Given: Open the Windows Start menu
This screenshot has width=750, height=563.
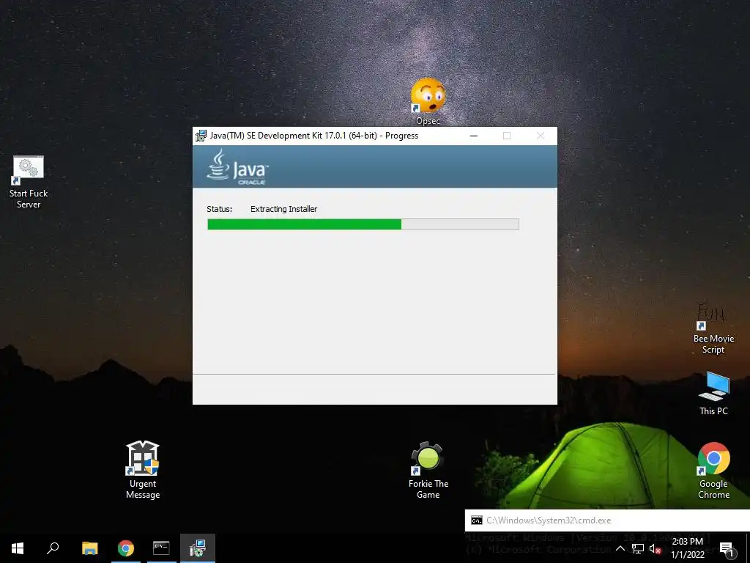Looking at the screenshot, I should point(18,548).
